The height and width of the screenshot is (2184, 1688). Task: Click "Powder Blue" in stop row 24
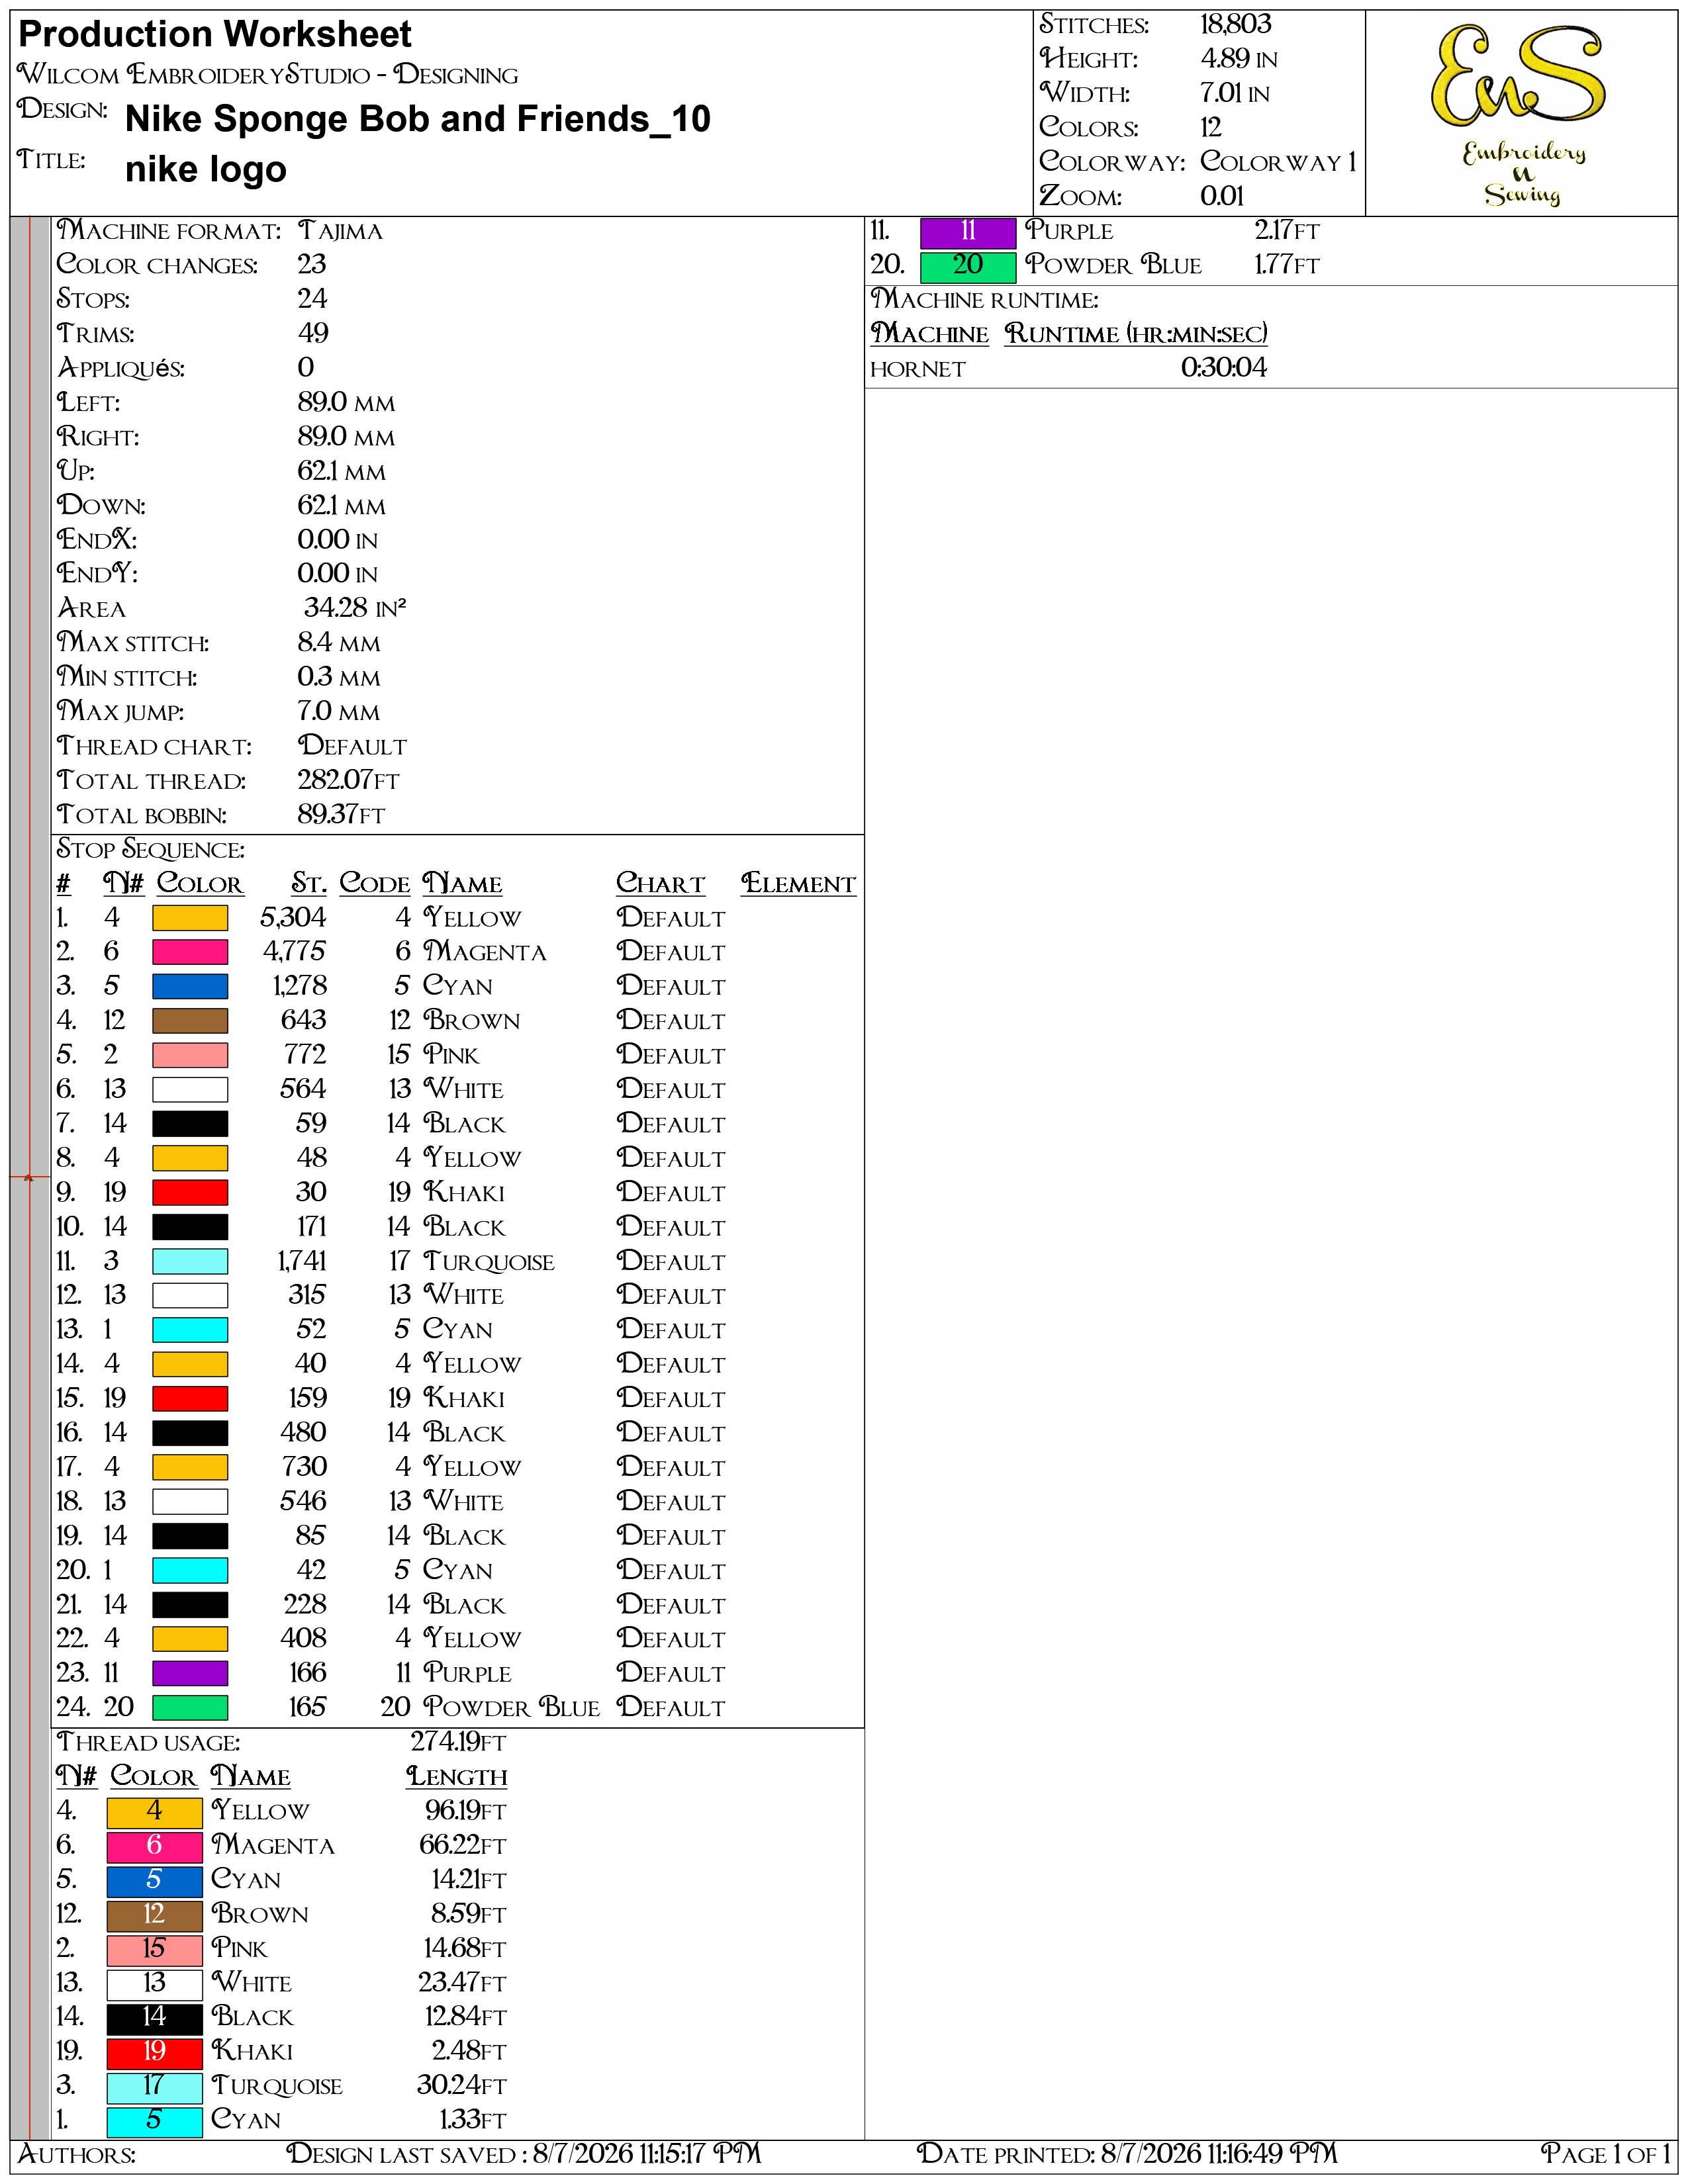pos(511,1708)
